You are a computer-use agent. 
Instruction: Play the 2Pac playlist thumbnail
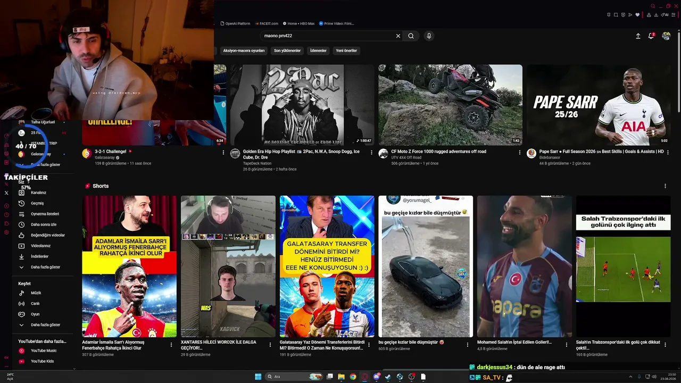click(x=302, y=105)
